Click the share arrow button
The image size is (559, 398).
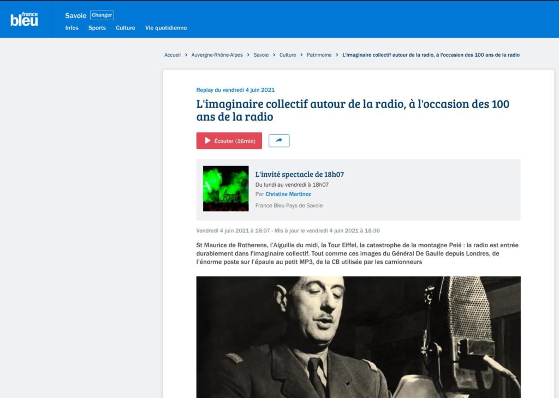tap(279, 140)
